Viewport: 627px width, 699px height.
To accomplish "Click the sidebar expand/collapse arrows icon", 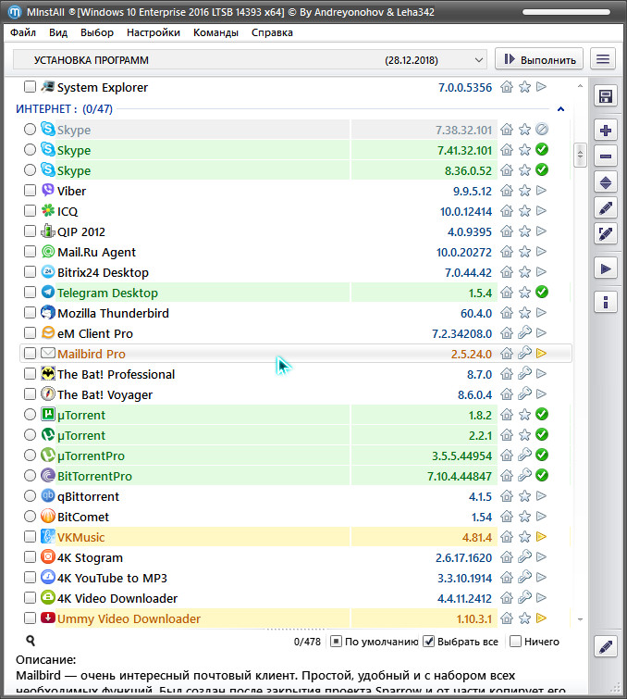I will [606, 182].
